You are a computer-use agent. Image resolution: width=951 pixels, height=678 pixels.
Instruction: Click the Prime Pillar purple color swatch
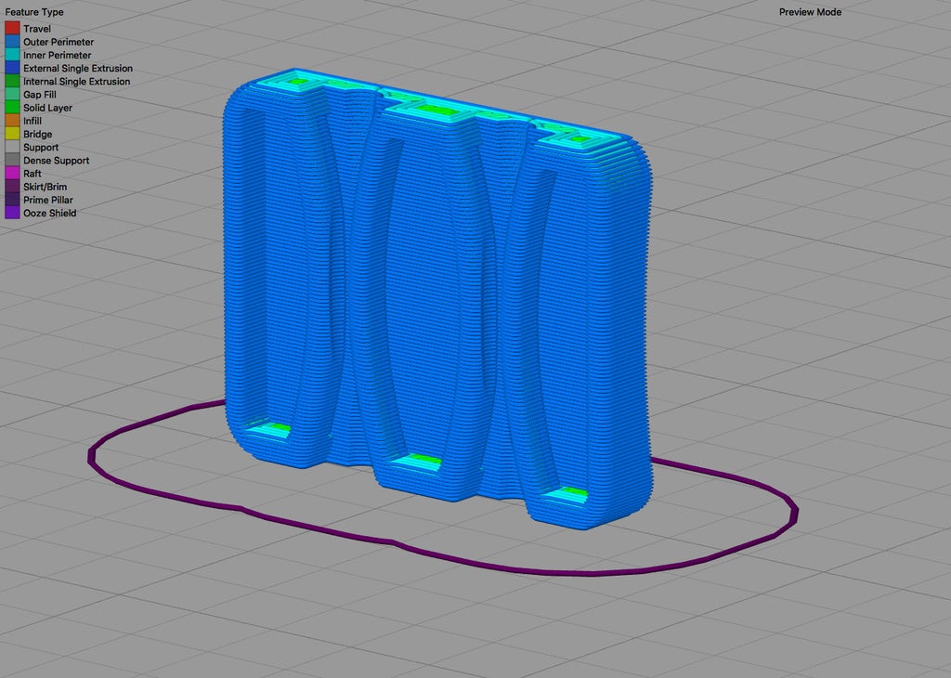point(10,199)
